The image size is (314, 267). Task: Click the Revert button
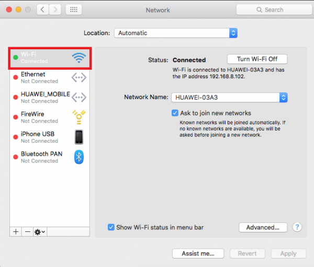click(x=248, y=253)
